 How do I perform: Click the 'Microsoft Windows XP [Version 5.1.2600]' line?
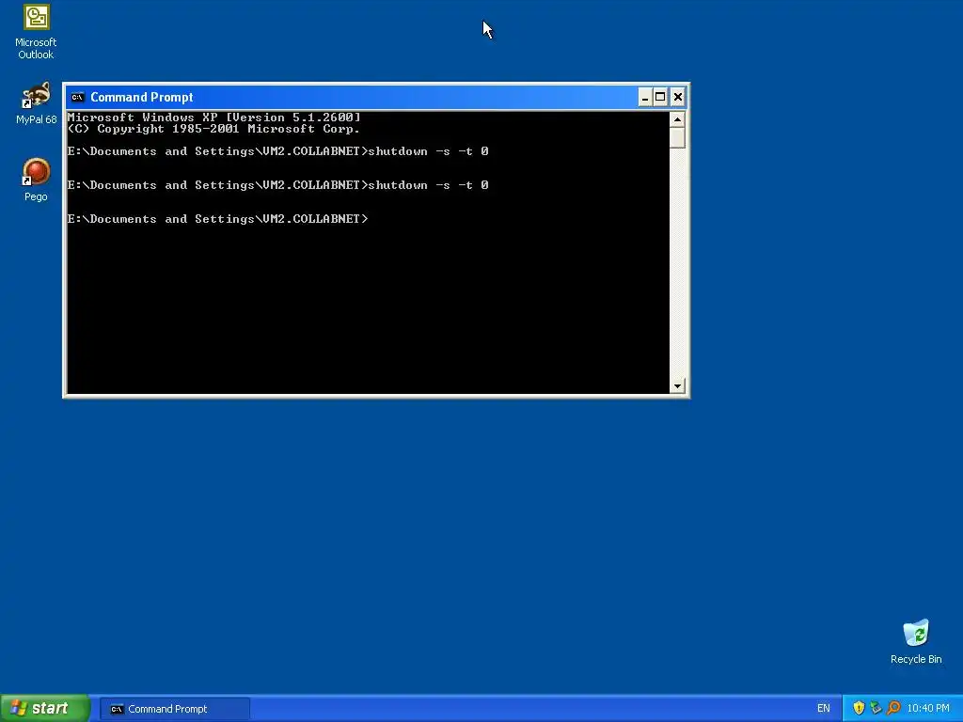tap(213, 118)
